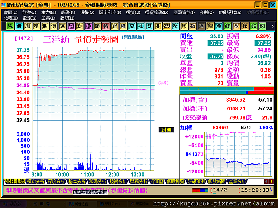Switch to the 研報預測 tab

[x=196, y=181]
